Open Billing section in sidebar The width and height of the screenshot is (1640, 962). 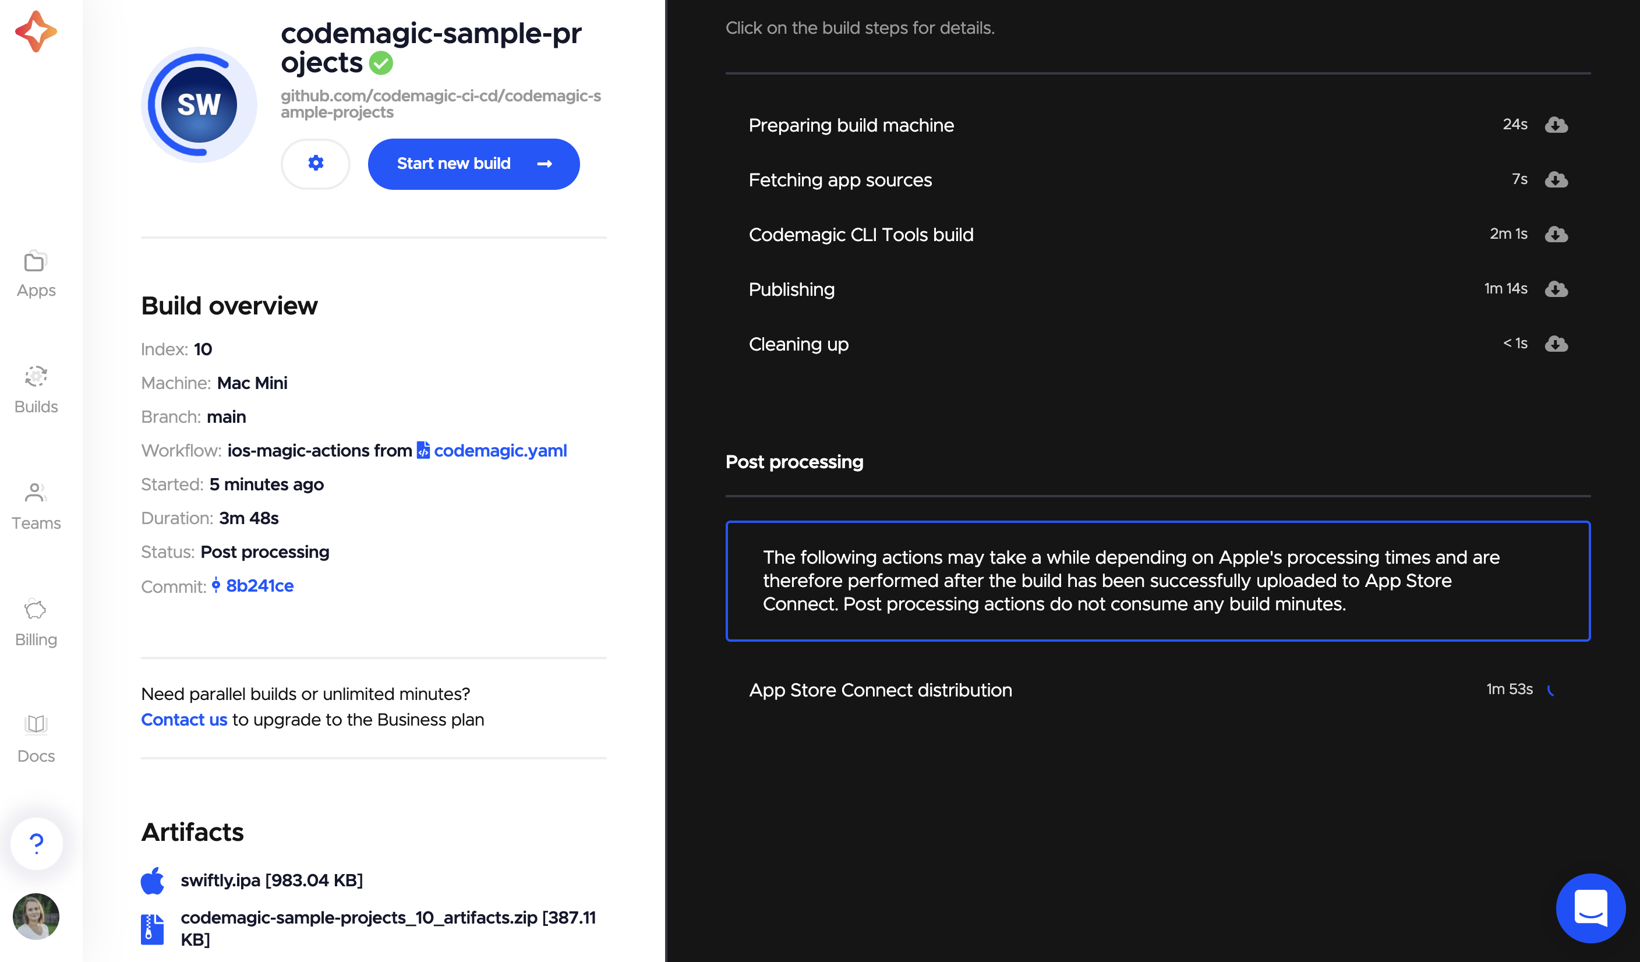tap(36, 623)
